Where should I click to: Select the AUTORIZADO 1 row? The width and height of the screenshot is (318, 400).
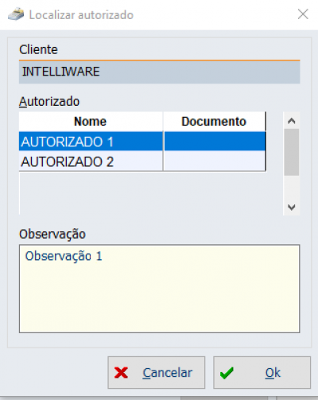(x=142, y=142)
